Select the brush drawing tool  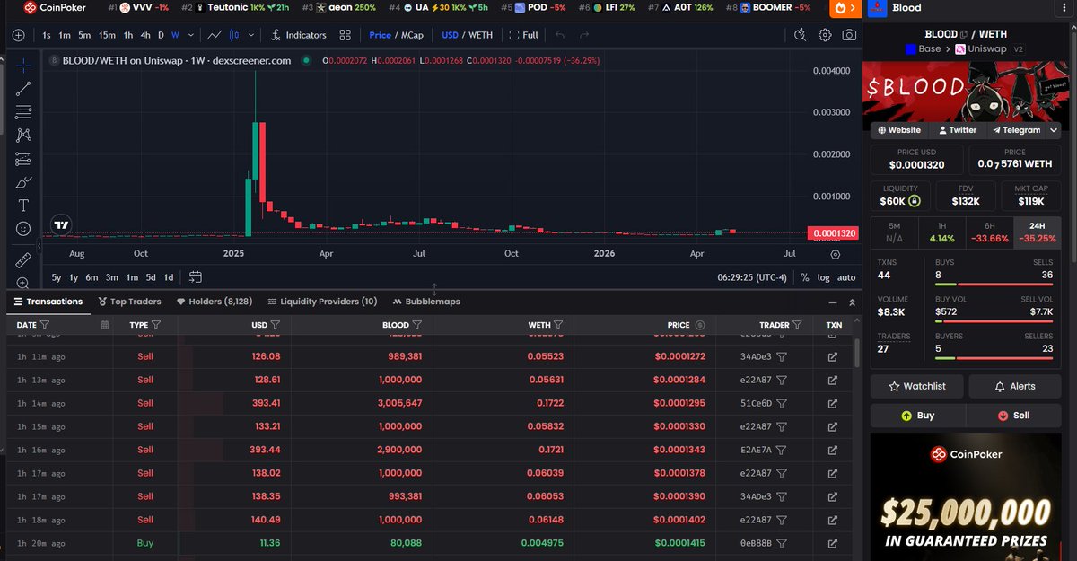(x=23, y=182)
